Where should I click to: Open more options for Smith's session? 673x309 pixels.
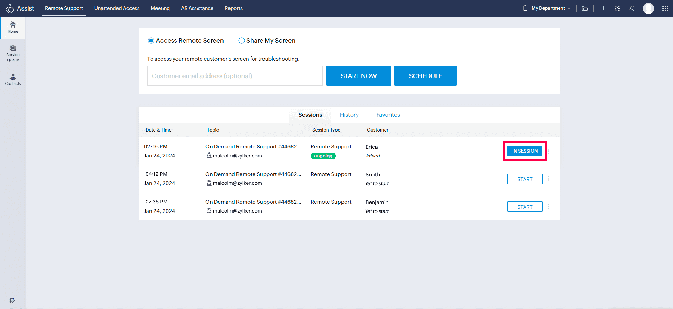click(x=548, y=179)
